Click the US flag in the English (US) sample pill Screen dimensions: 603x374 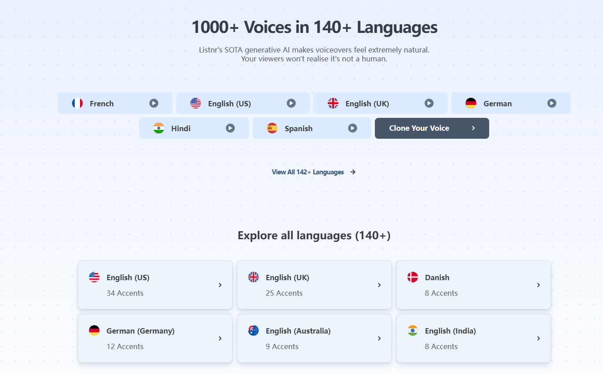196,103
